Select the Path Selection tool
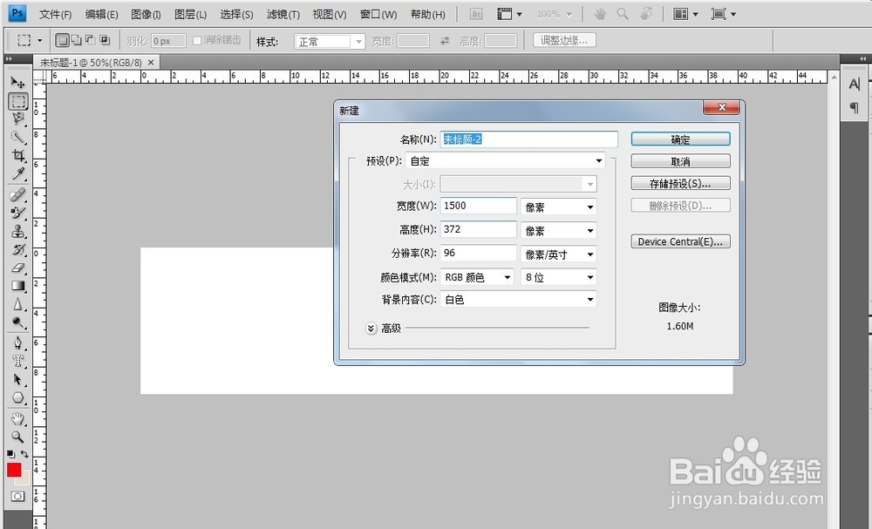The height and width of the screenshot is (529, 872). (17, 379)
